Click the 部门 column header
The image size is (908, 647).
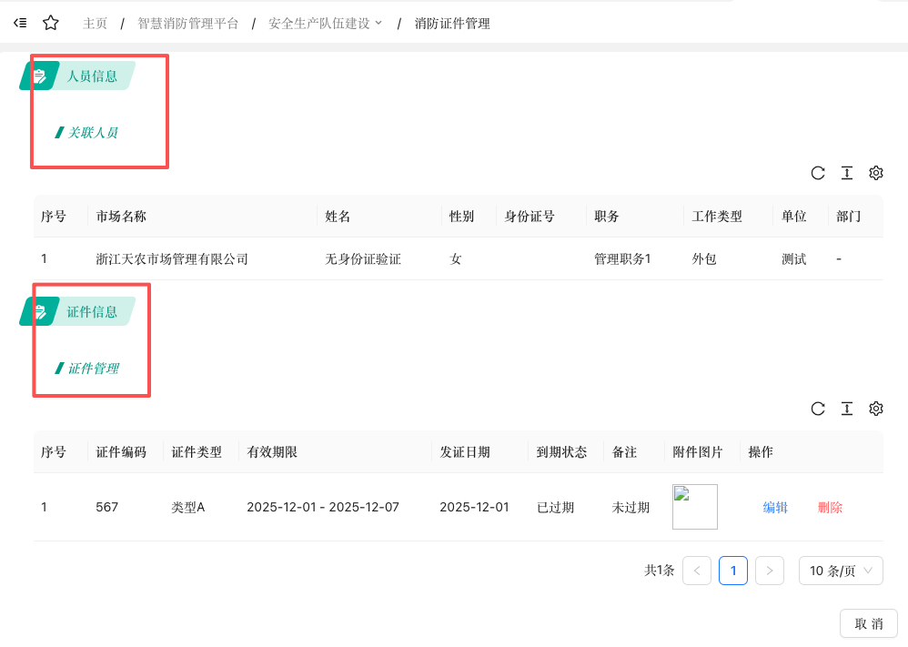848,216
